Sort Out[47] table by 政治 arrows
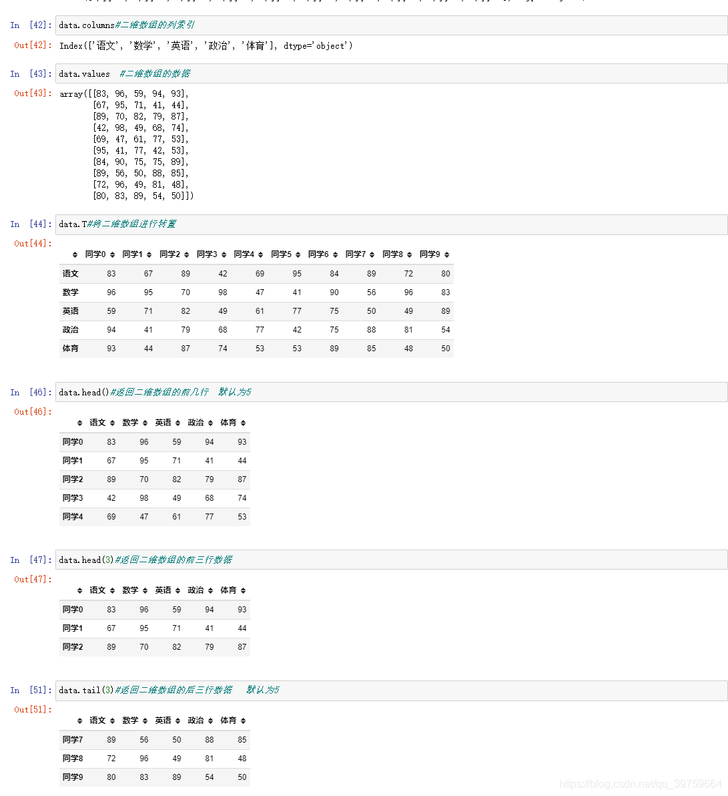Viewport: 728px width, 796px height. tap(211, 590)
